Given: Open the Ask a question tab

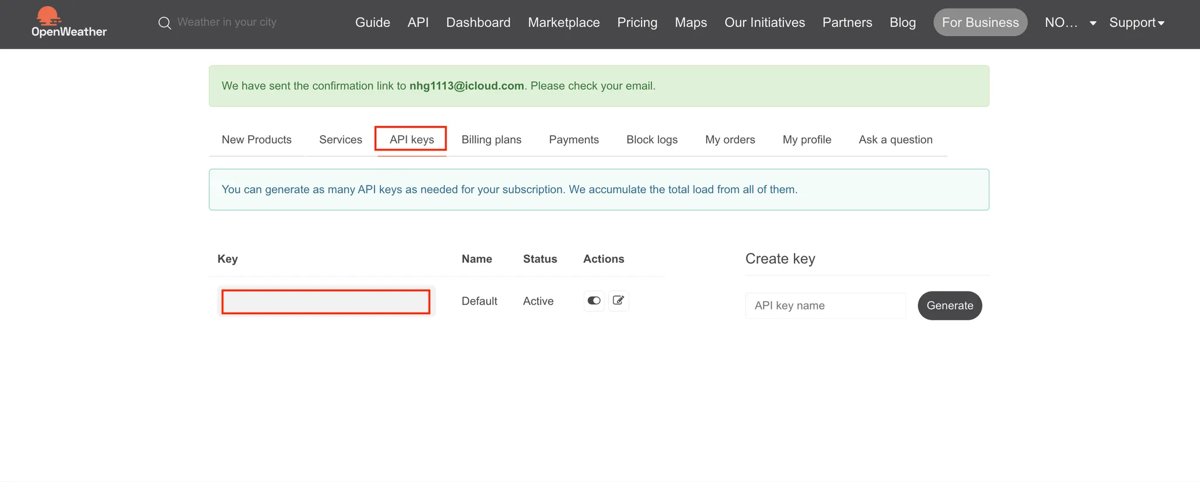Looking at the screenshot, I should [x=895, y=140].
